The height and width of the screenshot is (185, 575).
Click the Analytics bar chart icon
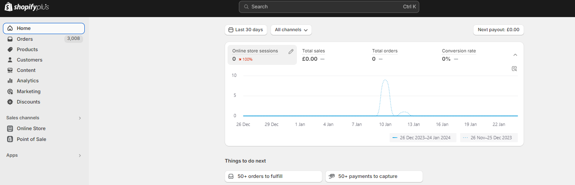click(x=10, y=81)
